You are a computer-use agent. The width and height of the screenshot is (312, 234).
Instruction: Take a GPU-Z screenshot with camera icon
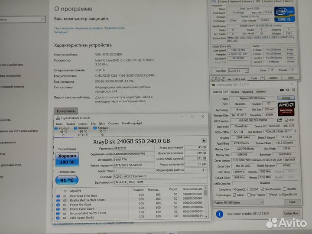[x=282, y=90]
